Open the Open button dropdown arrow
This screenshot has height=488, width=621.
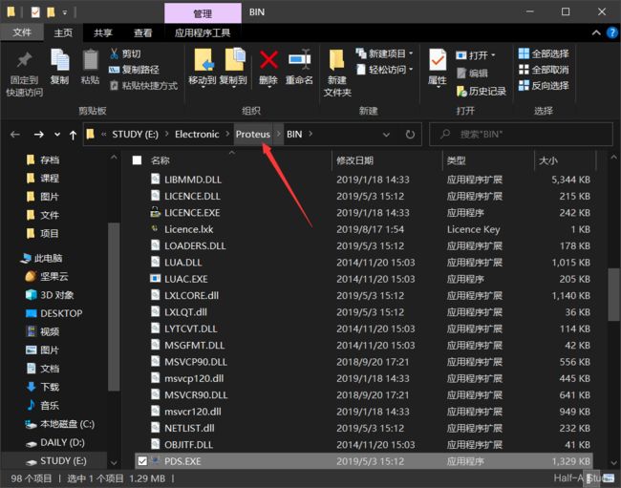click(493, 55)
